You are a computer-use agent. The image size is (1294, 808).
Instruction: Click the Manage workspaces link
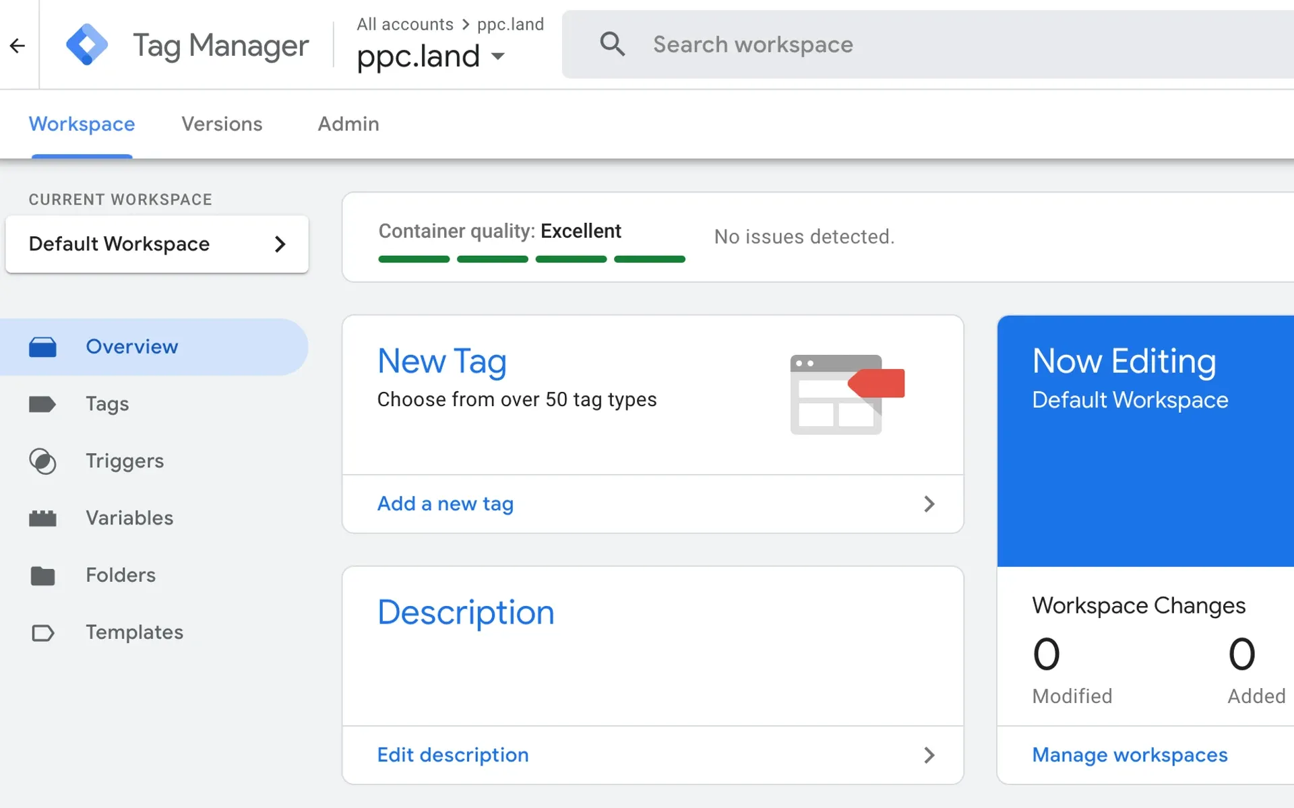point(1130,755)
